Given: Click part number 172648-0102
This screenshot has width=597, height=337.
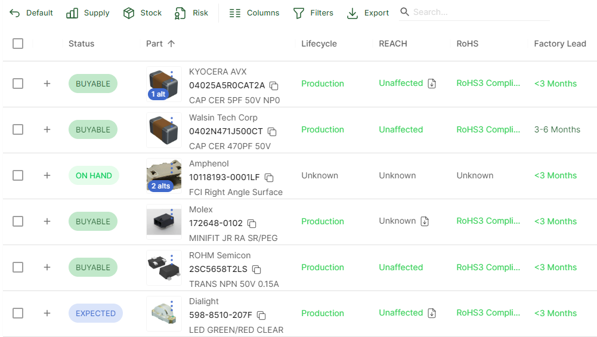Looking at the screenshot, I should tap(216, 223).
